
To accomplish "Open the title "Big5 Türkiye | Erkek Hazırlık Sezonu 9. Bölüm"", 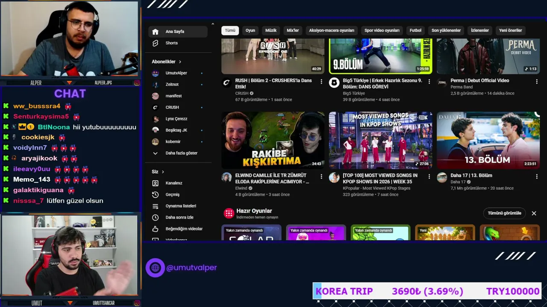I will [x=382, y=84].
